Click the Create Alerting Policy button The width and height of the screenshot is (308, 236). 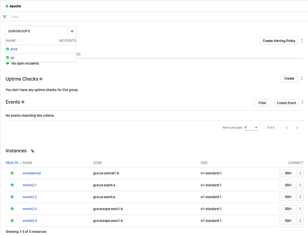[279, 41]
